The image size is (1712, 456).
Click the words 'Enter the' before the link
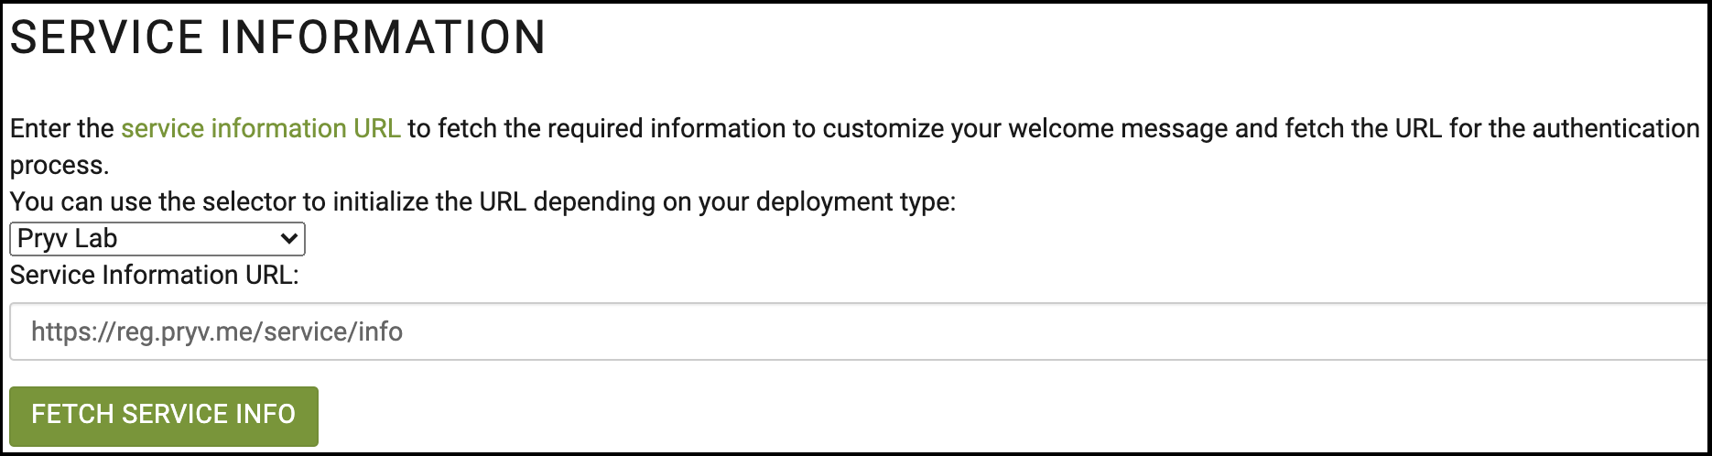62,128
